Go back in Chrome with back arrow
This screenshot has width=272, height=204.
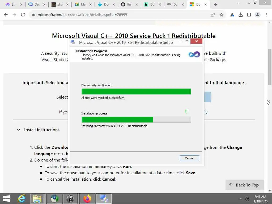tap(6, 15)
